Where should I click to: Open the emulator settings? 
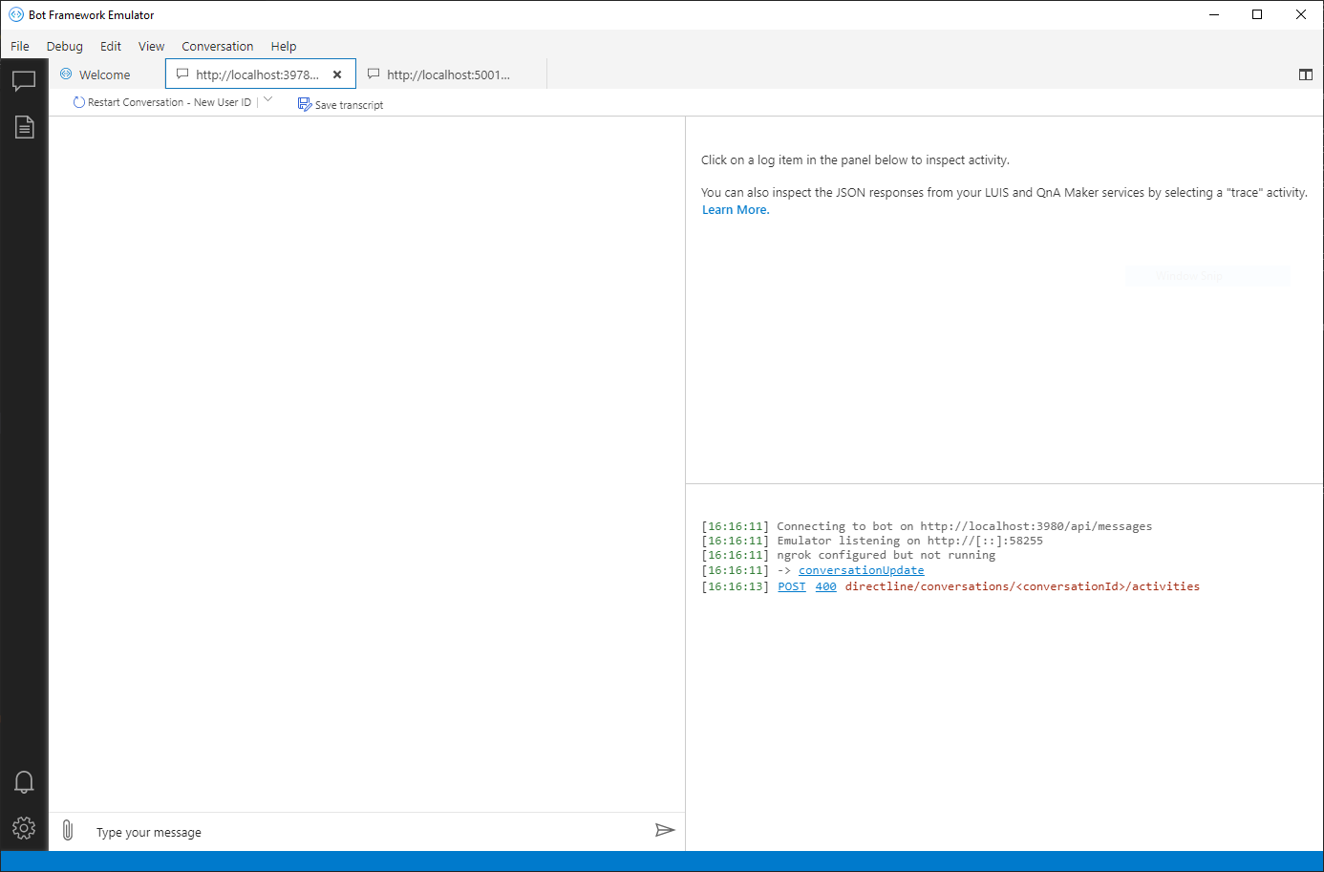pos(24,827)
